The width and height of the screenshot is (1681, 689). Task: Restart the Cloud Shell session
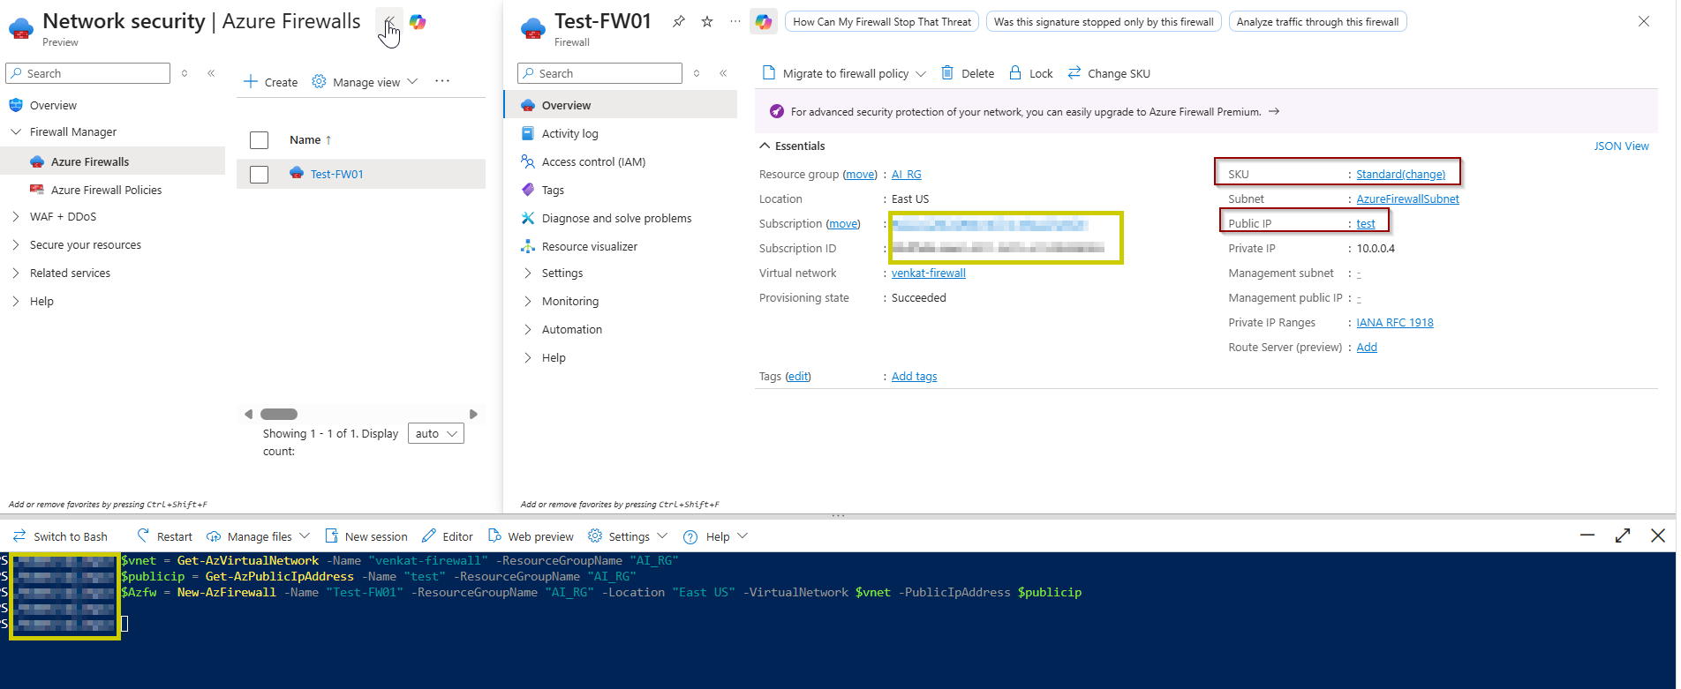(164, 536)
